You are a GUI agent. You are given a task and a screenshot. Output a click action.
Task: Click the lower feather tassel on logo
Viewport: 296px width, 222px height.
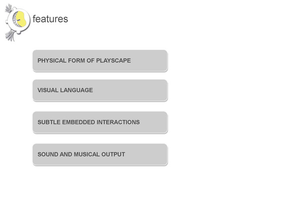[10, 36]
